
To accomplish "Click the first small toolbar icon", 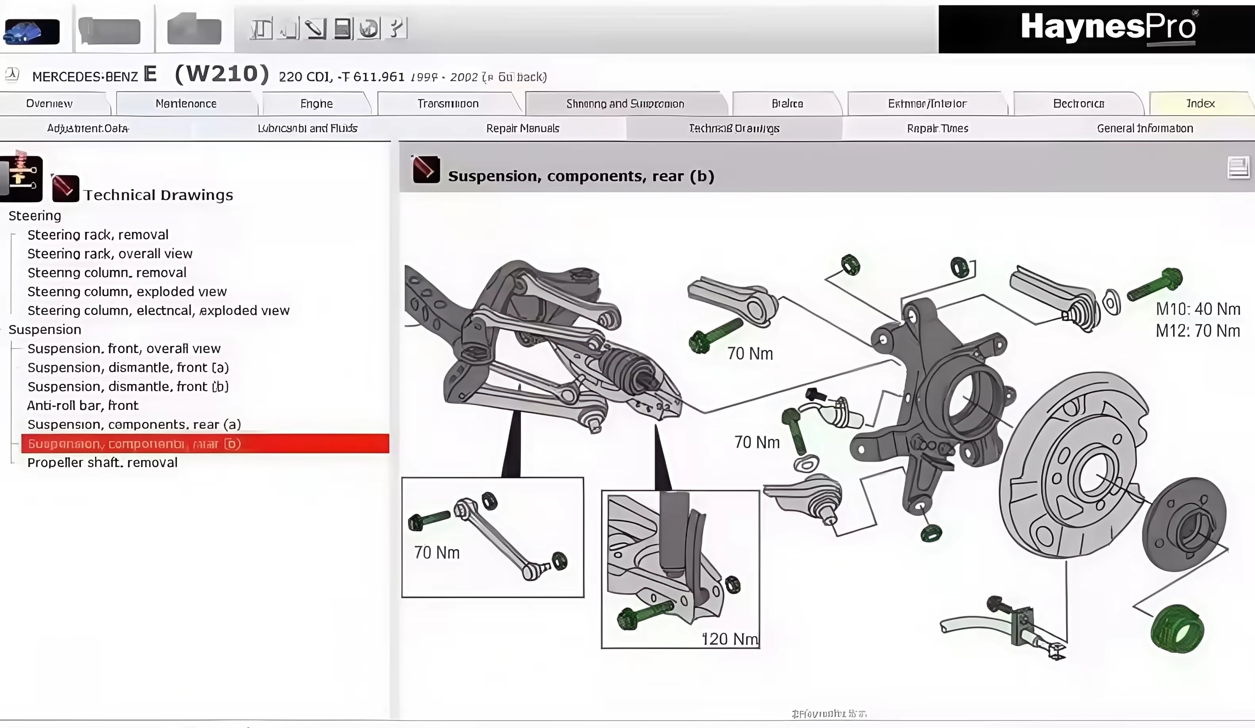I will [x=261, y=29].
